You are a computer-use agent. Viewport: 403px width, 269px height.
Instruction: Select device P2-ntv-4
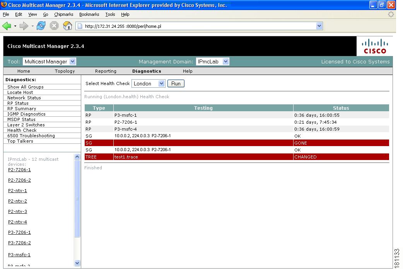tap(17, 222)
